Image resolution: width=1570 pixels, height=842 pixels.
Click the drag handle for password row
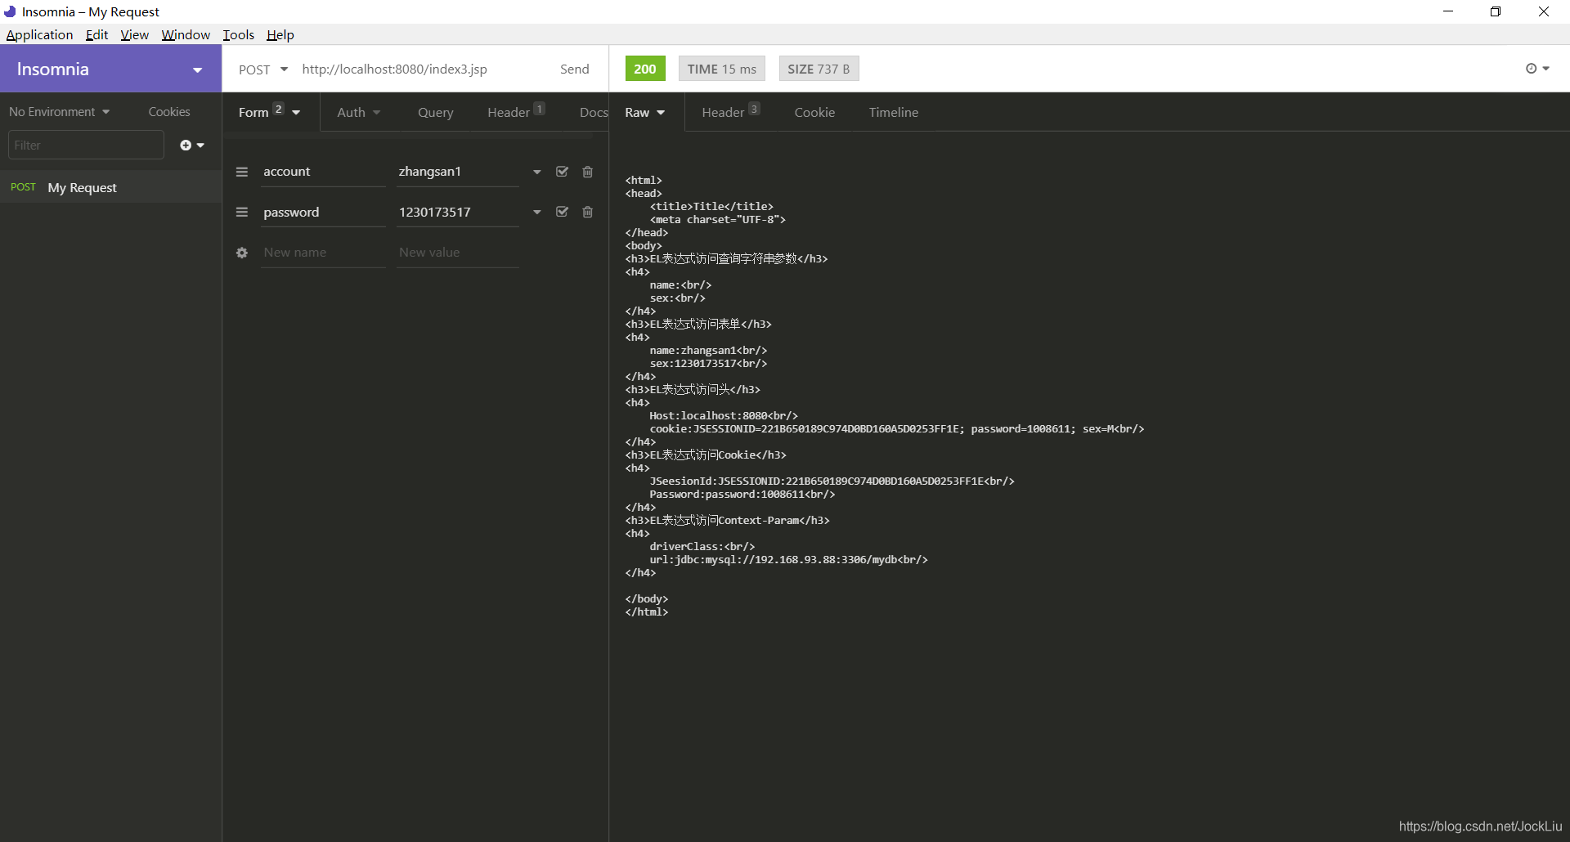241,212
